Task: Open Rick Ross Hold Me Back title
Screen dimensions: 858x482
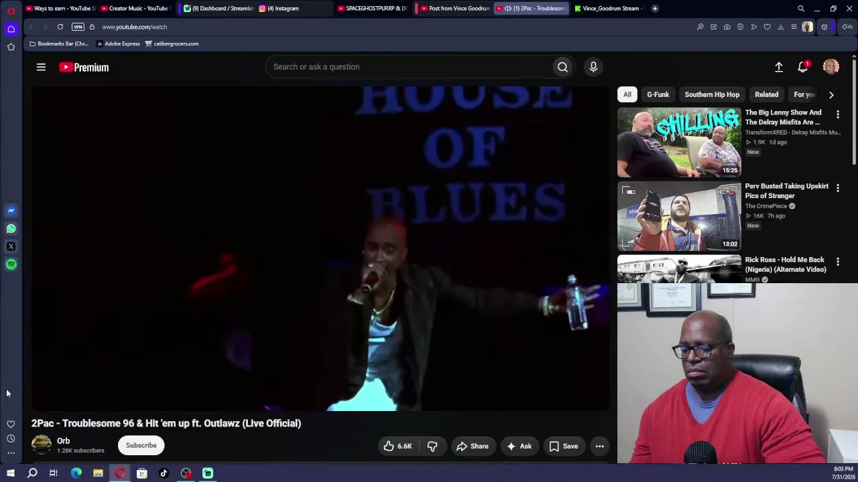Action: click(x=786, y=264)
